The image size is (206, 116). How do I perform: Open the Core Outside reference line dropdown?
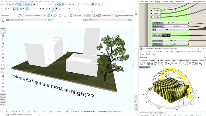click(78, 16)
